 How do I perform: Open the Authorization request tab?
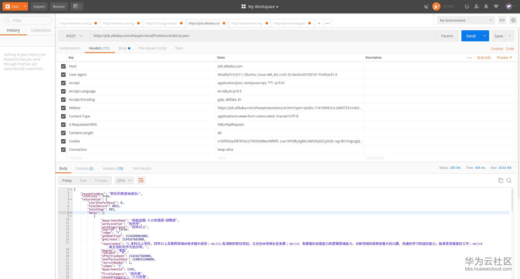(x=70, y=48)
